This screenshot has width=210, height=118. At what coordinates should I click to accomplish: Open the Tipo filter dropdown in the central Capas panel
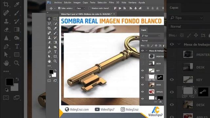pos(151,36)
